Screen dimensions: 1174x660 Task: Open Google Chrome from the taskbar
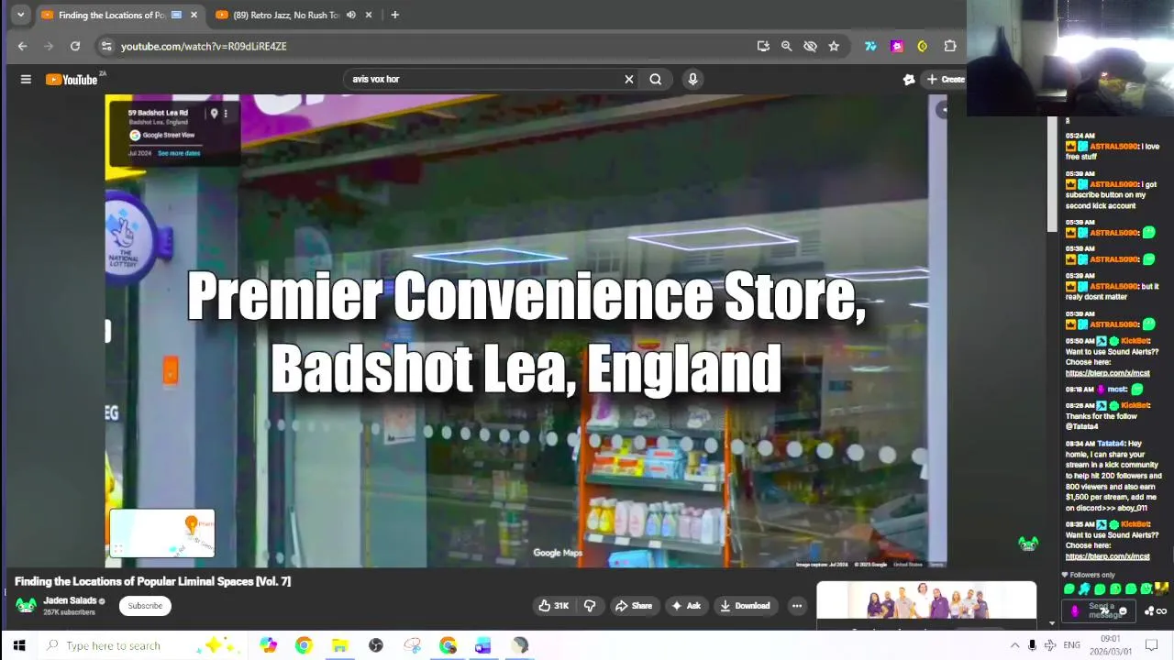click(304, 645)
